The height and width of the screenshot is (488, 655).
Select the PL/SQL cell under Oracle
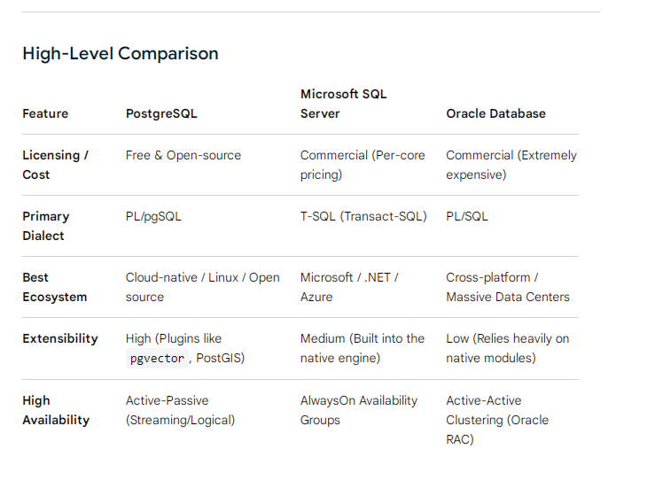(x=466, y=216)
